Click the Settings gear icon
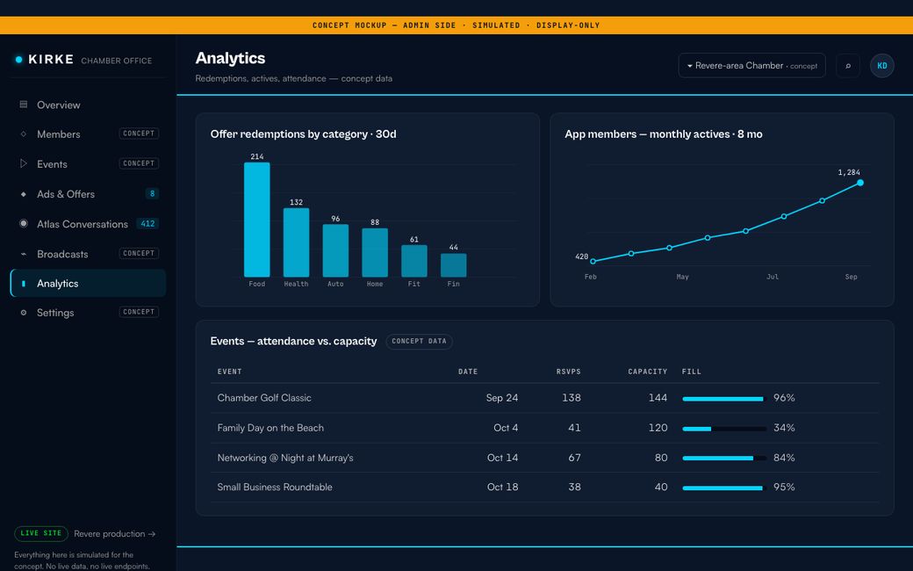Screen dimensions: 913x571 pyautogui.click(x=24, y=313)
